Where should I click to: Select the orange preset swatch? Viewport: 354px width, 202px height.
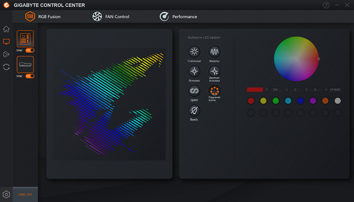click(325, 101)
